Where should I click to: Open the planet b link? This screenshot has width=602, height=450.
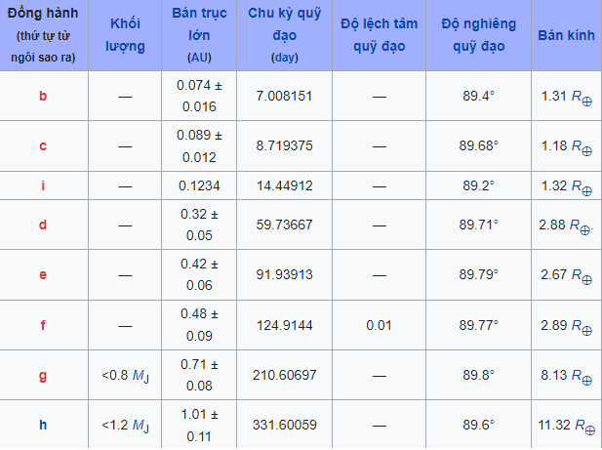click(x=43, y=96)
